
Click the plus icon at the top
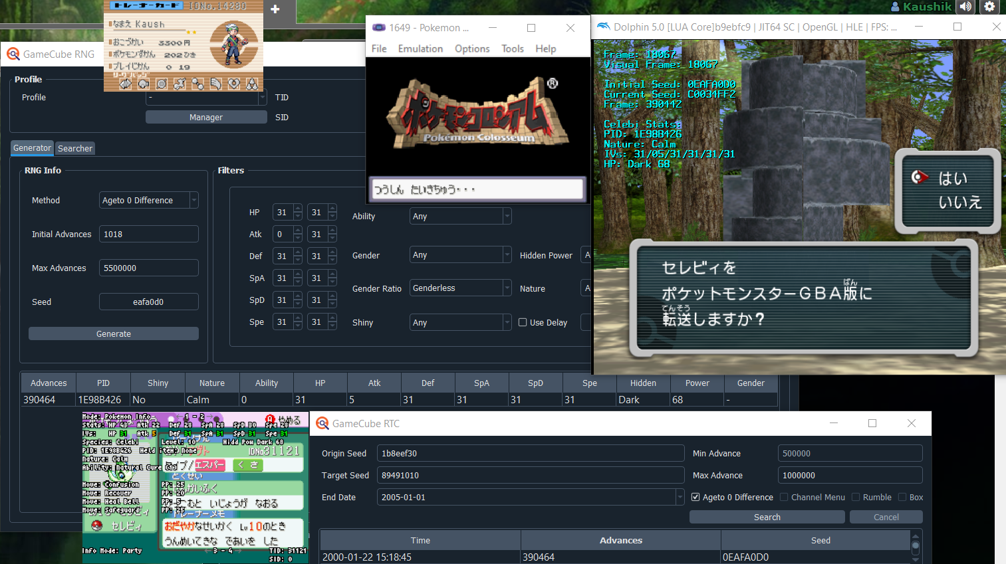pyautogui.click(x=275, y=9)
